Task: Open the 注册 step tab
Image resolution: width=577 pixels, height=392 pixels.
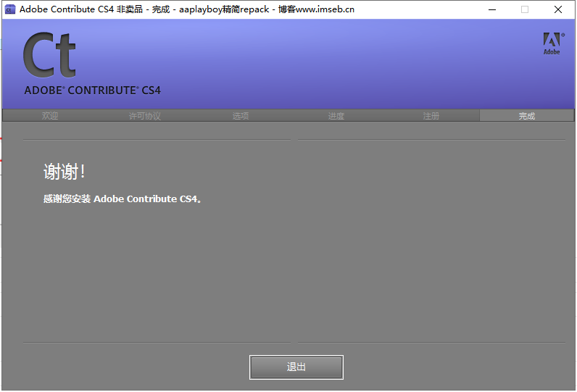Action: click(x=431, y=116)
